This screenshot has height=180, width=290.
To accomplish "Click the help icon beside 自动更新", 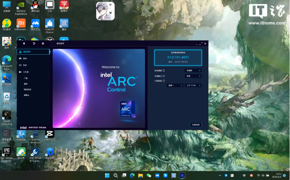I will 163,70.
